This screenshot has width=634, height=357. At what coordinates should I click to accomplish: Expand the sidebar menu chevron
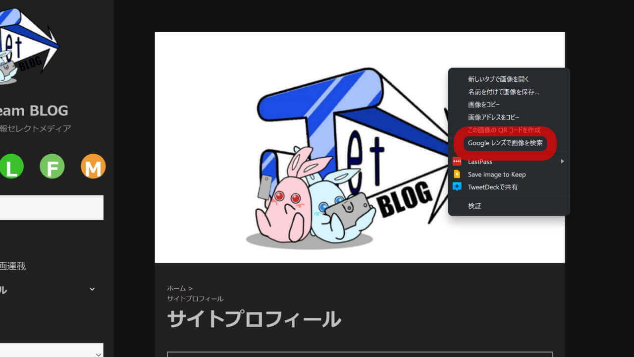(92, 289)
